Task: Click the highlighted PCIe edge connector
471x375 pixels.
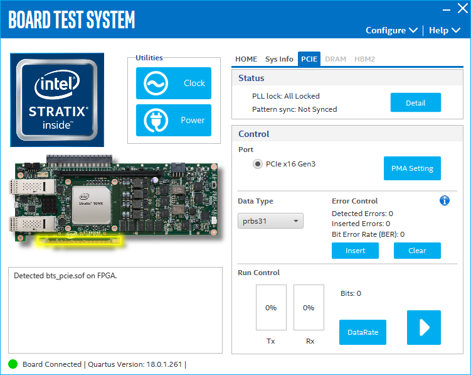Action: [79, 239]
